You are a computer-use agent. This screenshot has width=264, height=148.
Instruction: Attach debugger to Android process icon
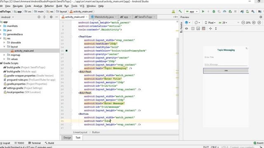(x=230, y=12)
